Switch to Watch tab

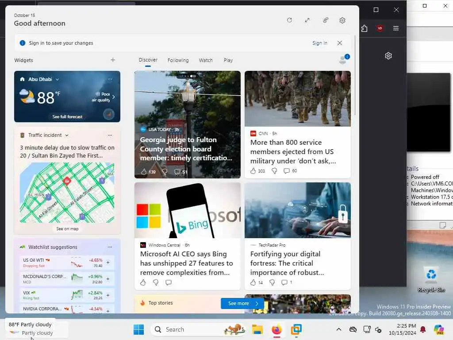(x=206, y=60)
